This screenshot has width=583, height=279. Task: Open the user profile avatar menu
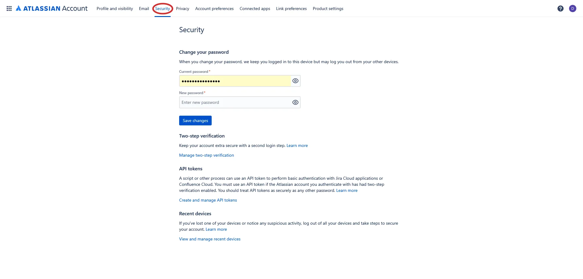click(x=572, y=9)
